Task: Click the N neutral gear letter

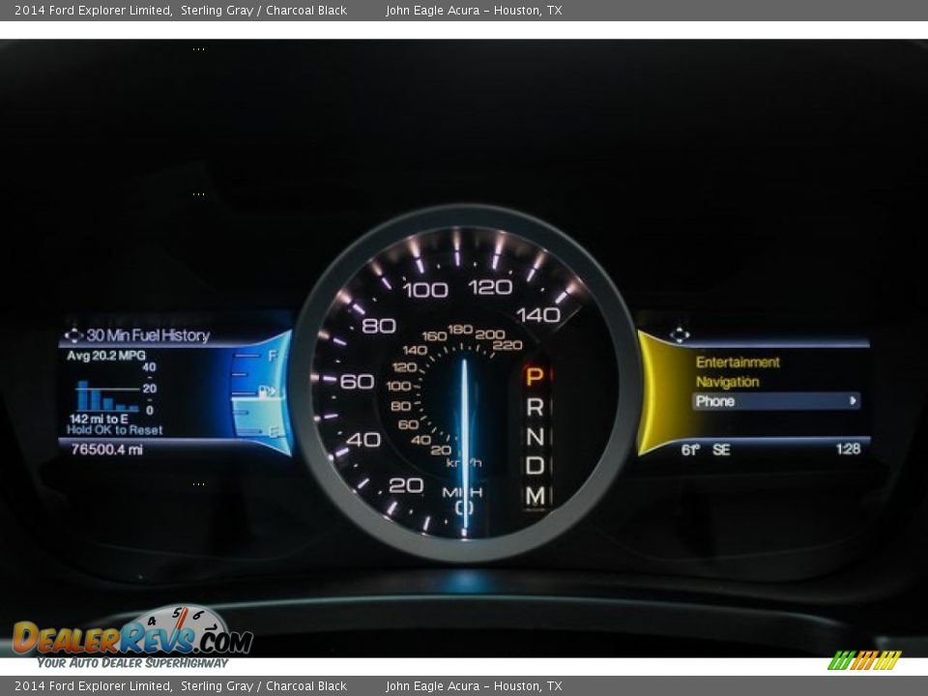Action: coord(534,437)
